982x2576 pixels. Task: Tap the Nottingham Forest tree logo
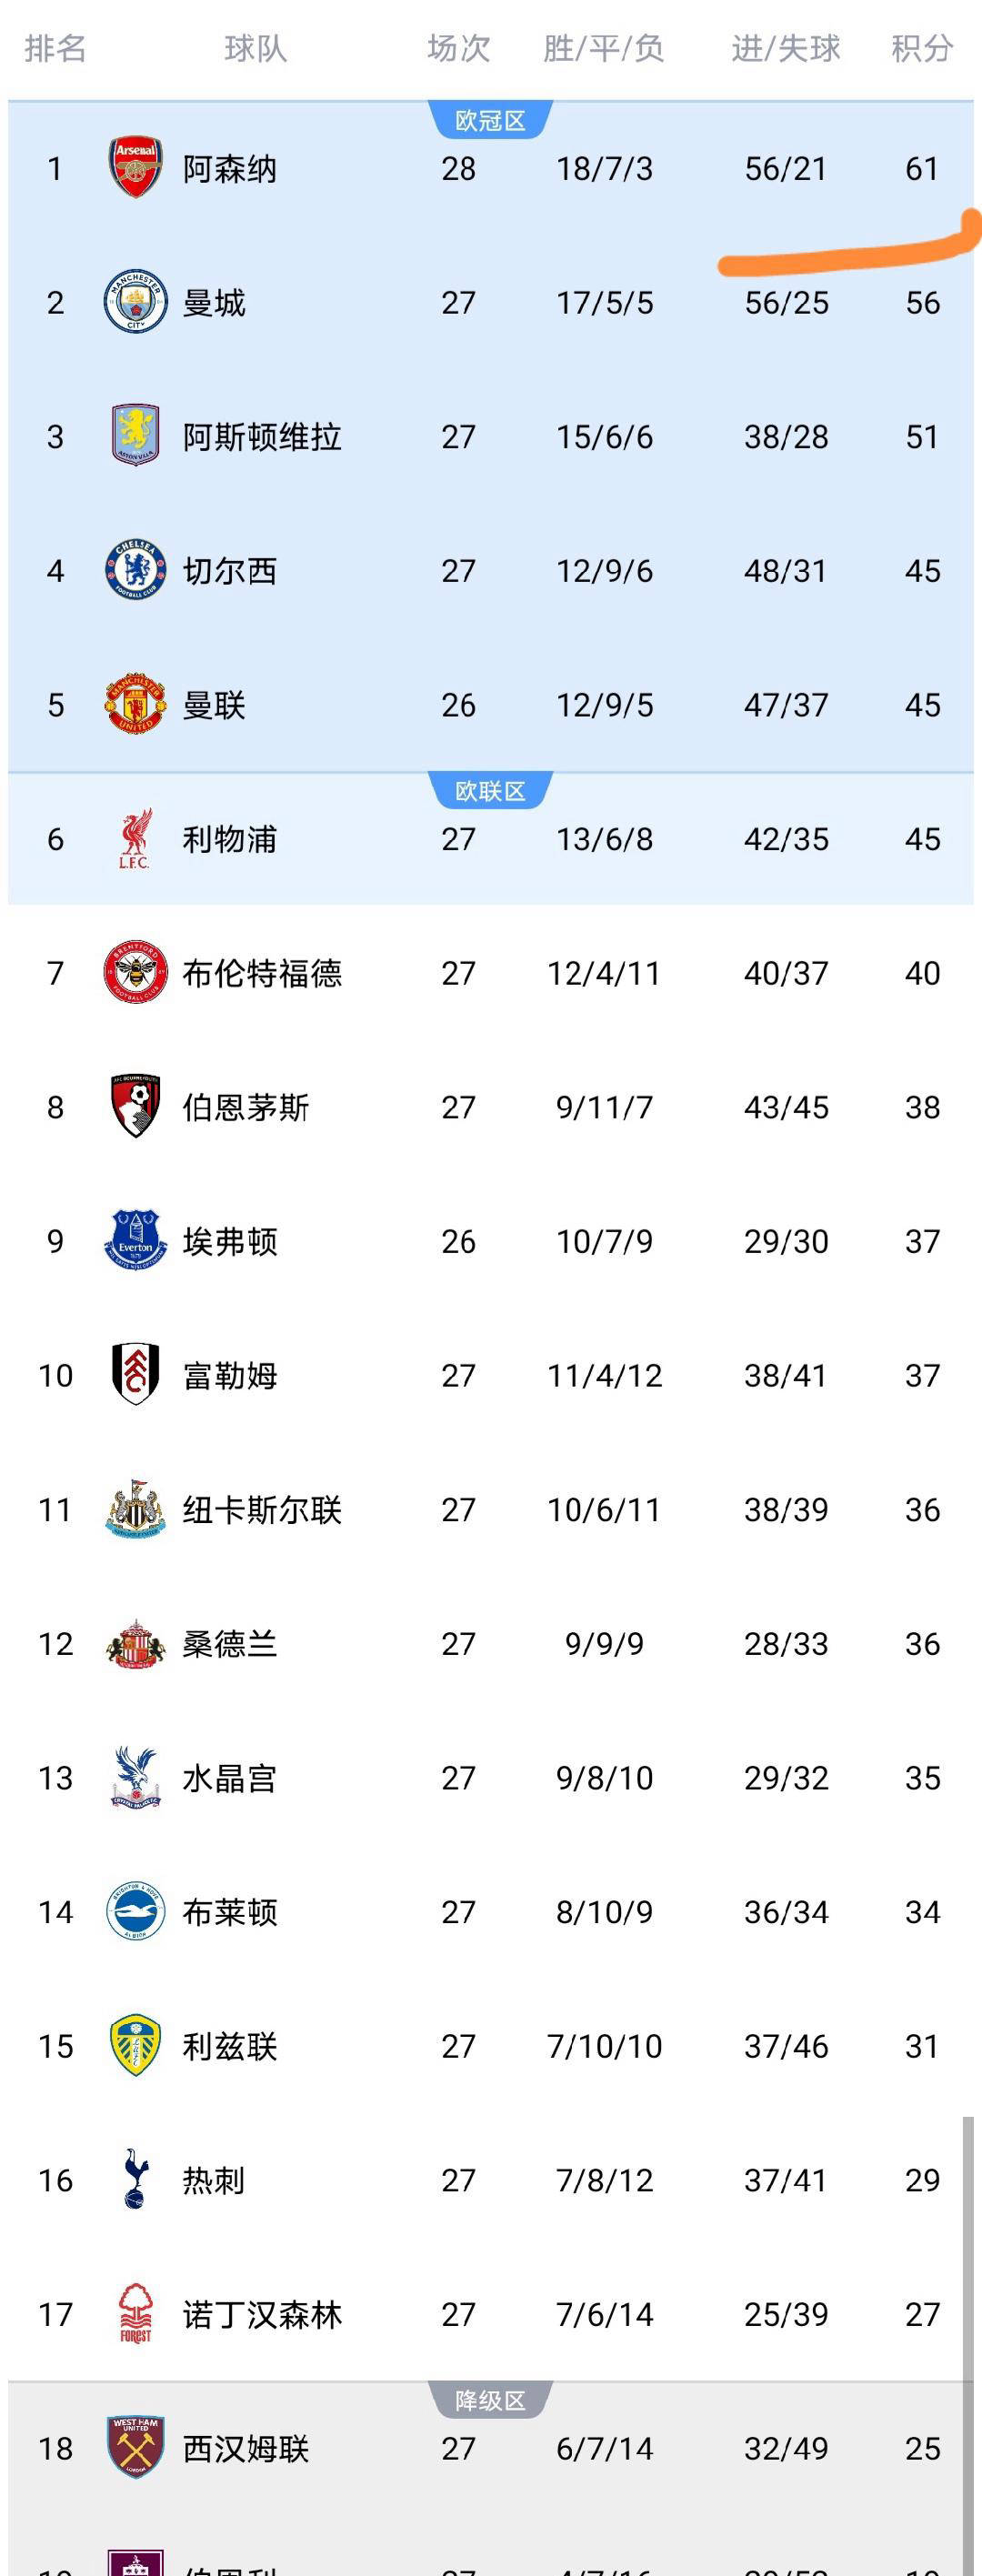pyautogui.click(x=135, y=2313)
